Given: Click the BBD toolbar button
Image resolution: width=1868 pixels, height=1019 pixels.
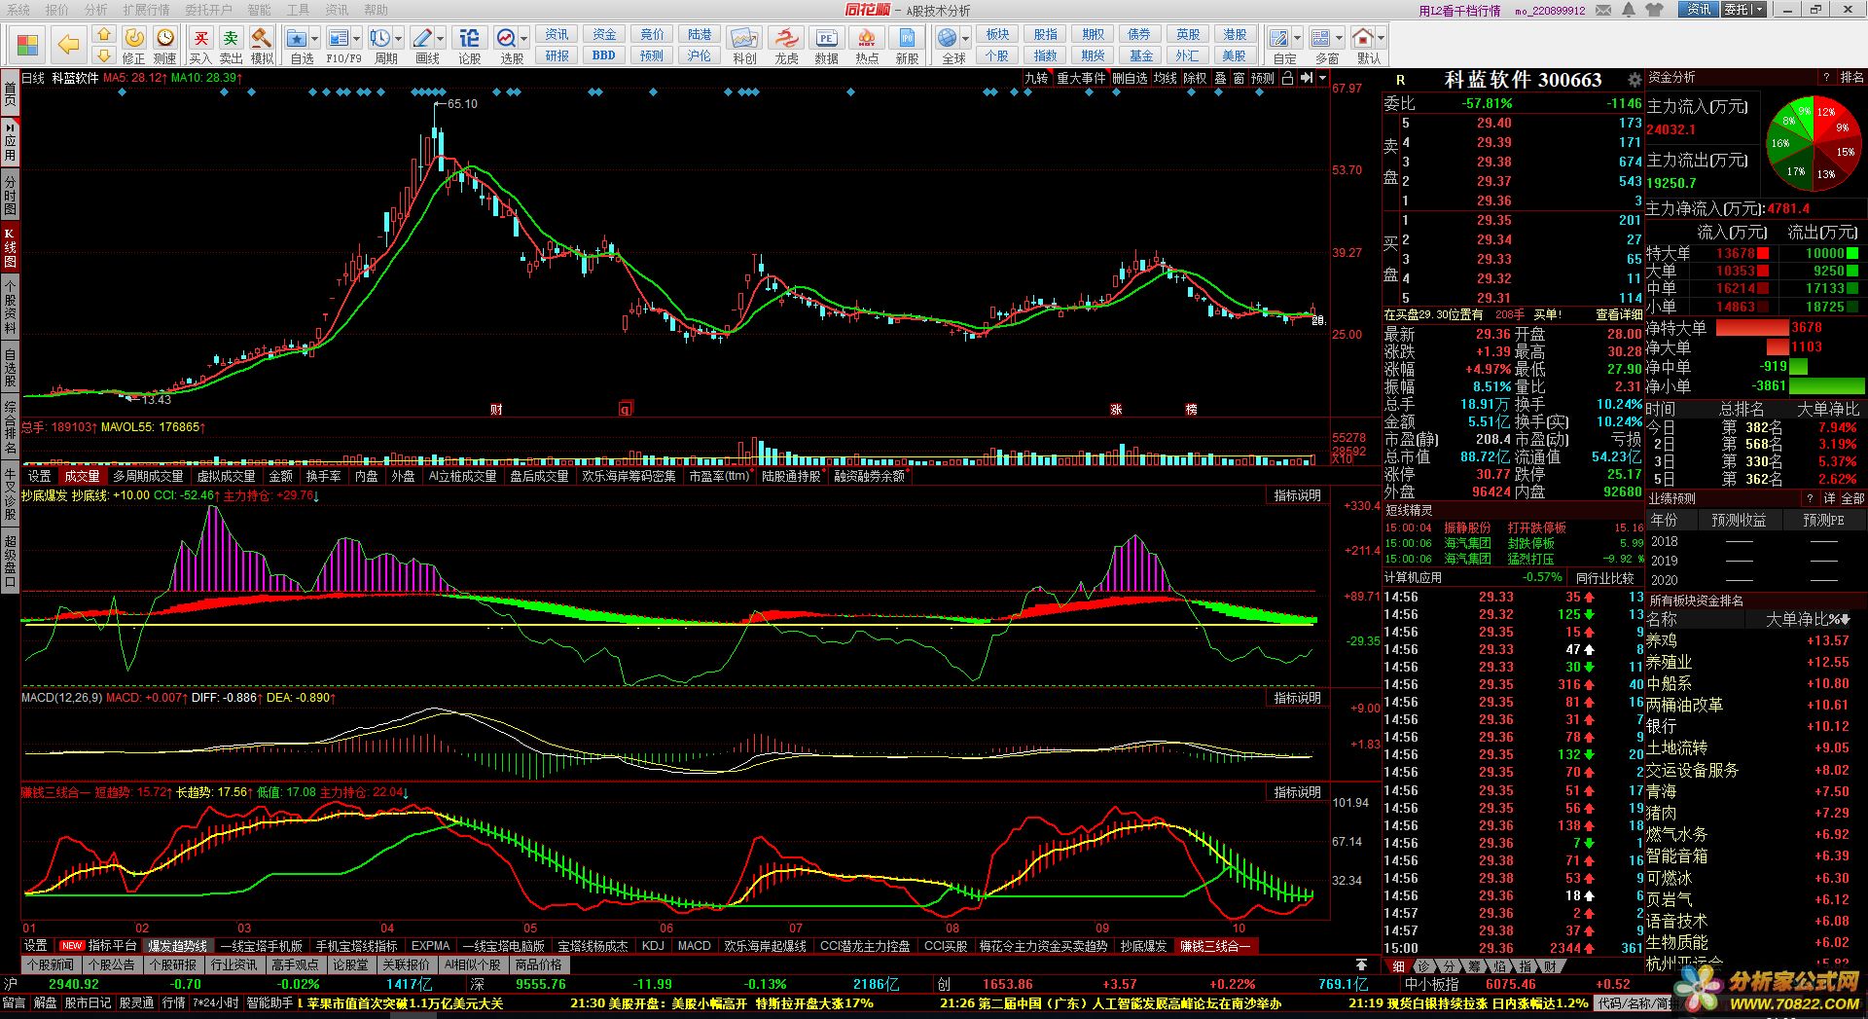Looking at the screenshot, I should click(603, 55).
